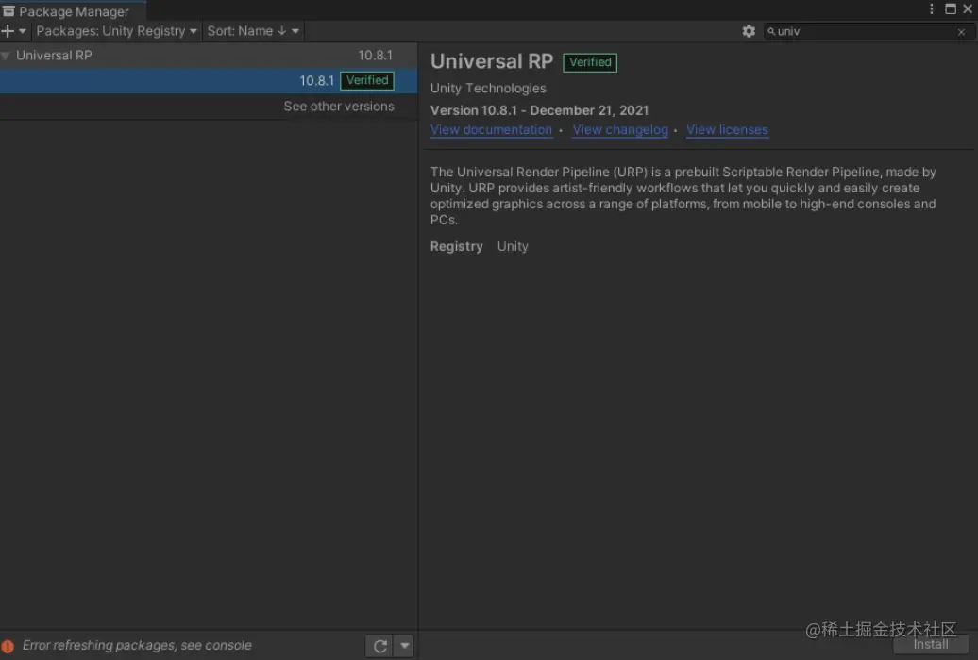Open the View changelog link
978x660 pixels.
click(620, 129)
